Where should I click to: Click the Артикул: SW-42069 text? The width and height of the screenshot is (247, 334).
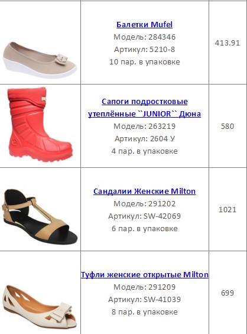[144, 216]
